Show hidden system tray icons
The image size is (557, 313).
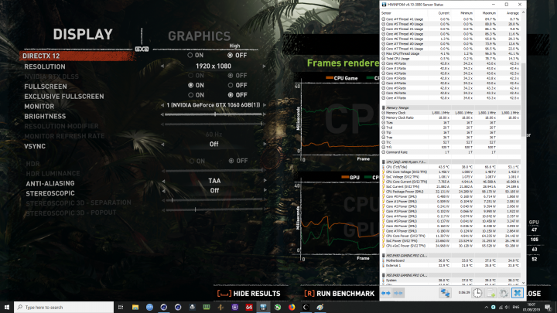click(486, 307)
